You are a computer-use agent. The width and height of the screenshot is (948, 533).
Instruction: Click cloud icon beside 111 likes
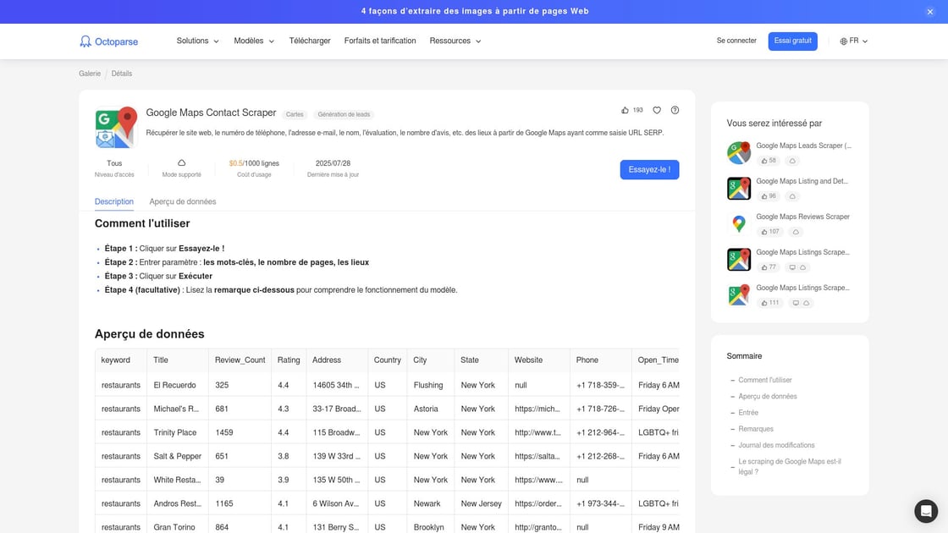(x=806, y=304)
